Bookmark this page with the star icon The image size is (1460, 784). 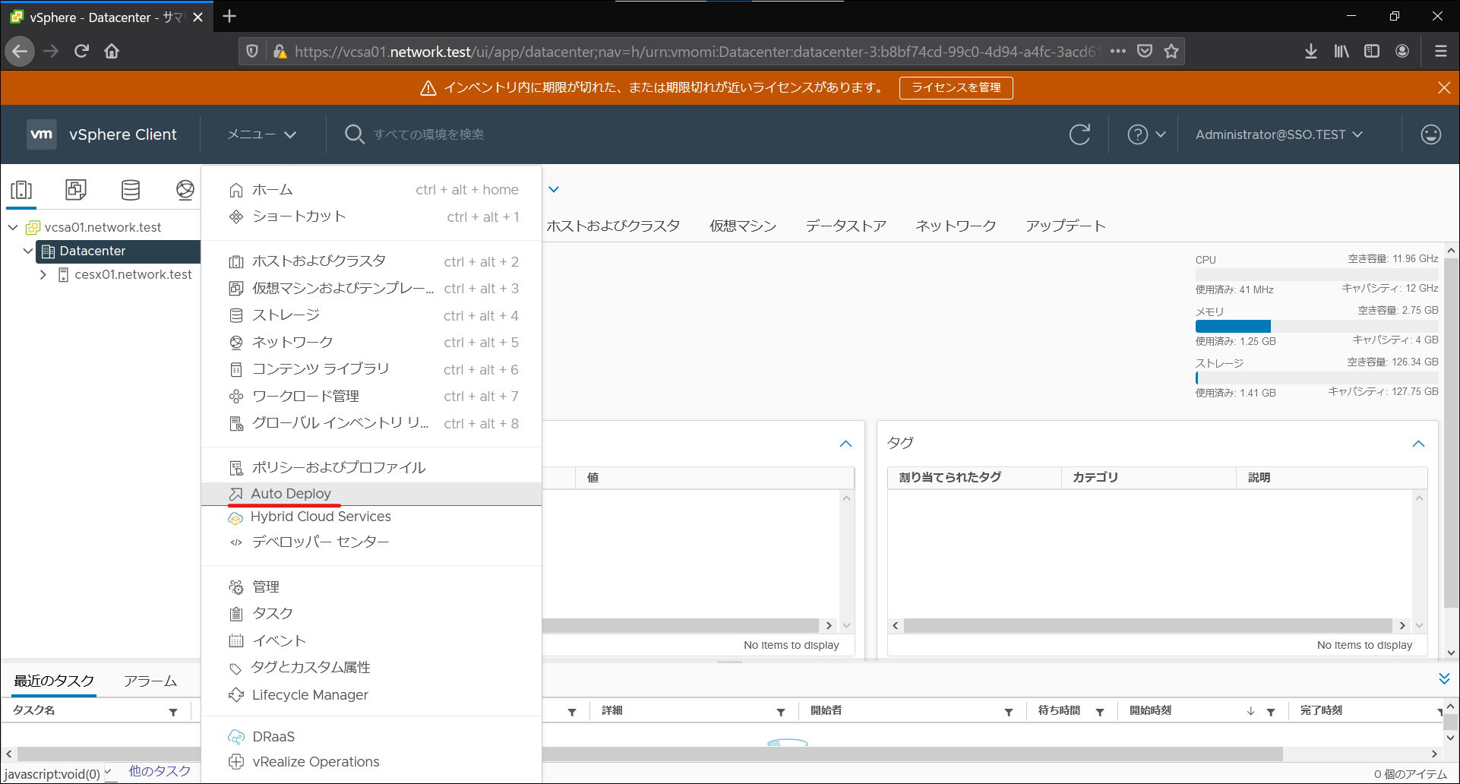point(1171,51)
